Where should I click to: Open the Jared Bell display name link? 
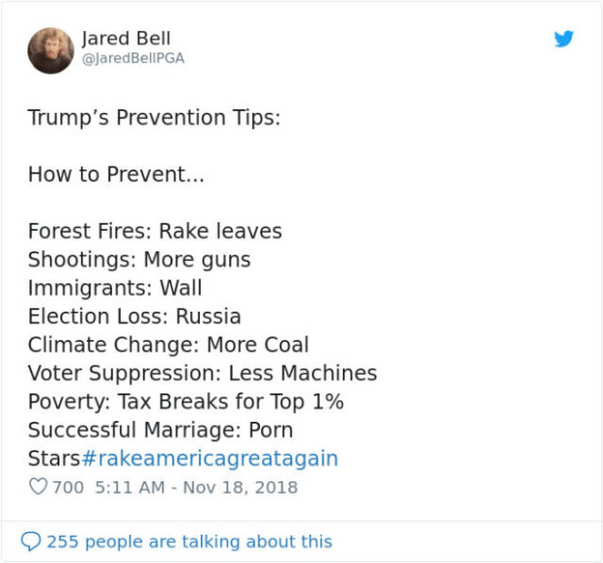point(126,38)
